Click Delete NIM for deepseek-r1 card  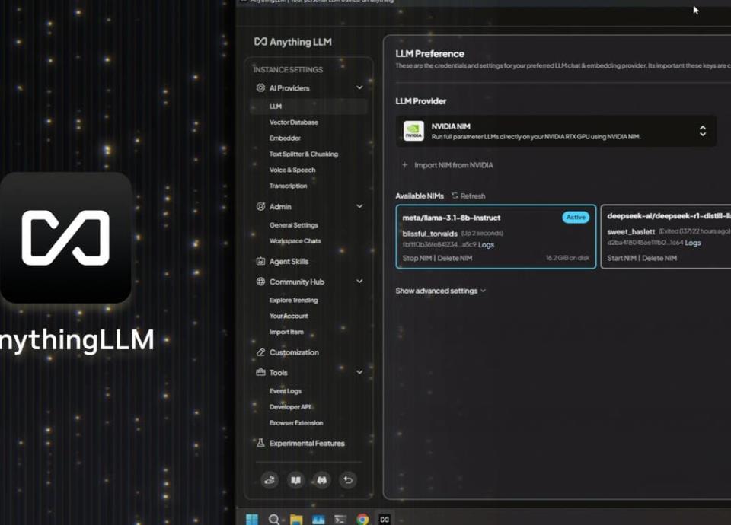(x=659, y=258)
